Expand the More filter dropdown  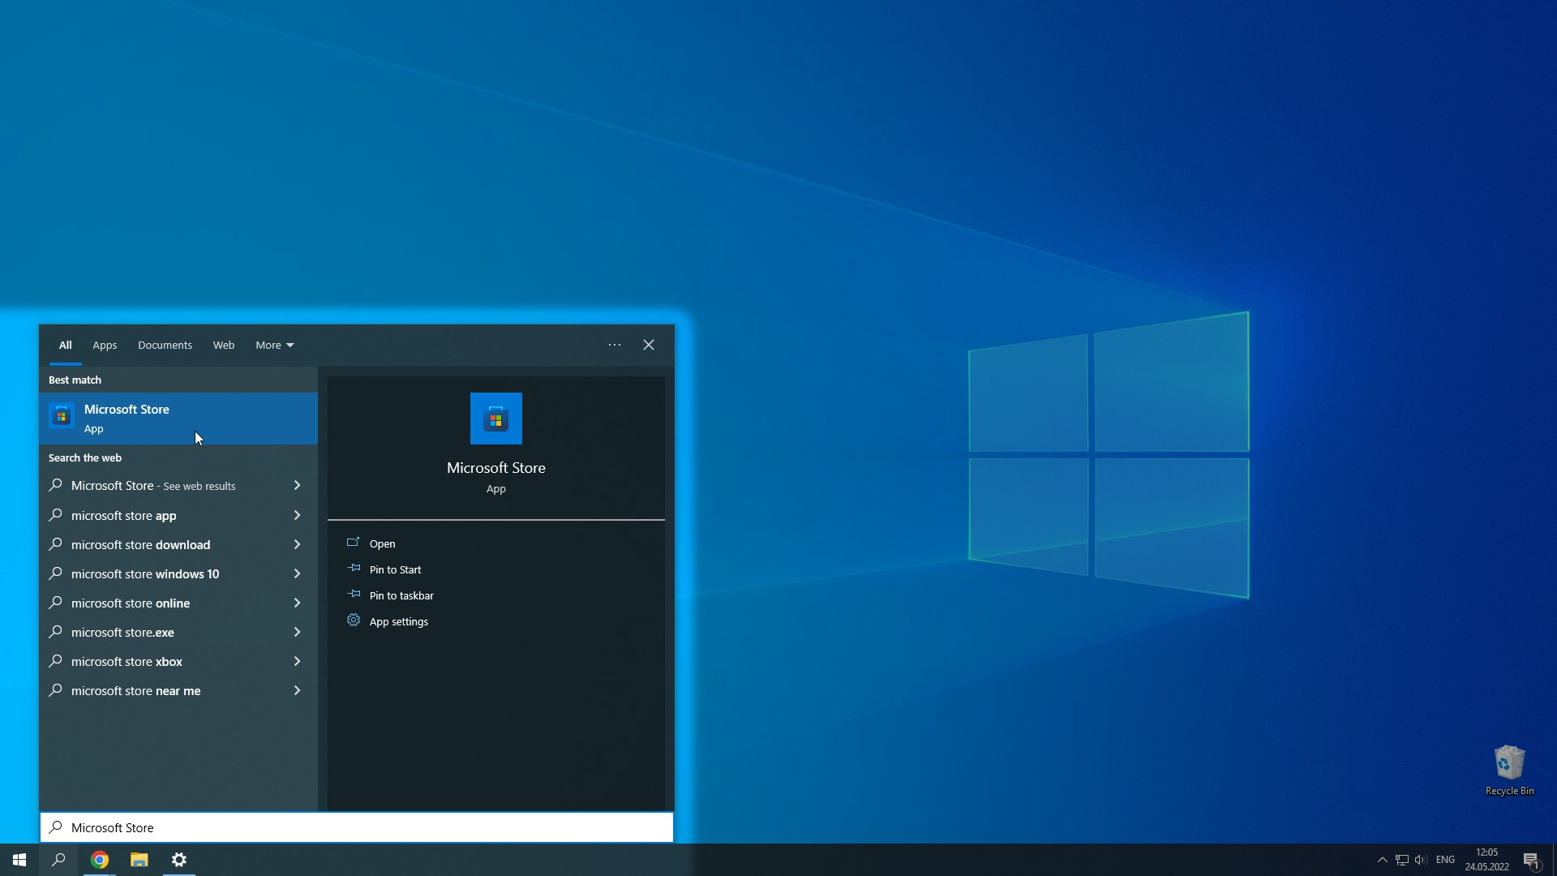click(275, 345)
